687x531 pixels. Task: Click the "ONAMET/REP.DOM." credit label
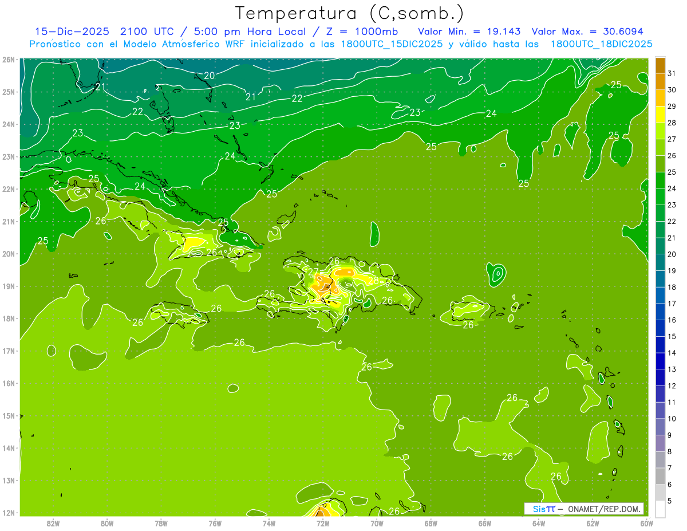[605, 509]
